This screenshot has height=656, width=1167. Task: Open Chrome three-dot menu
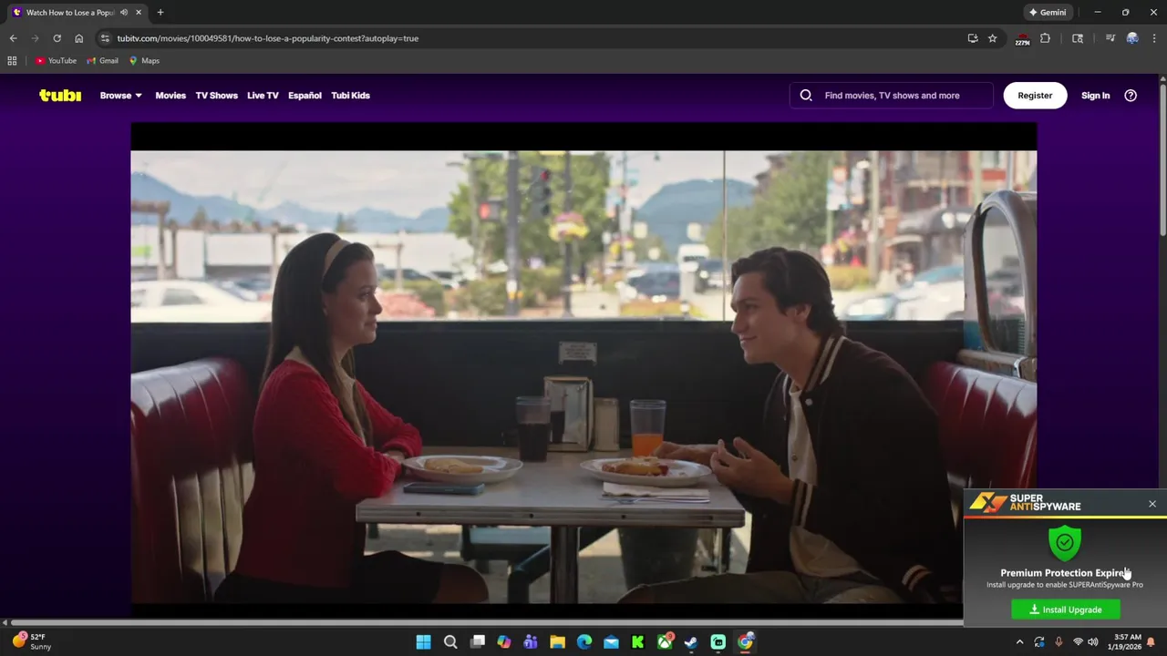click(x=1154, y=38)
